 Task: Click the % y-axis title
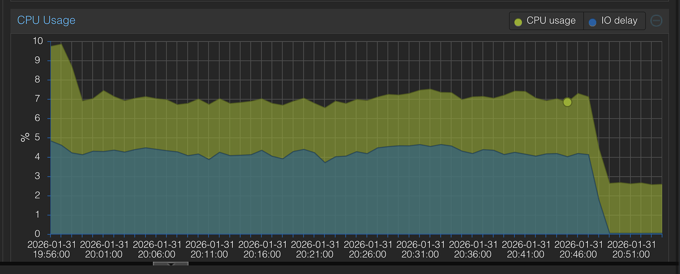25,137
